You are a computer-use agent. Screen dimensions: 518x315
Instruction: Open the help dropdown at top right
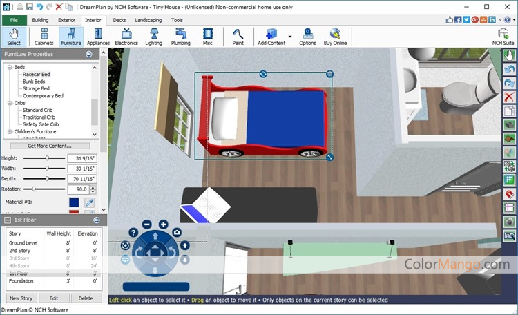click(514, 20)
